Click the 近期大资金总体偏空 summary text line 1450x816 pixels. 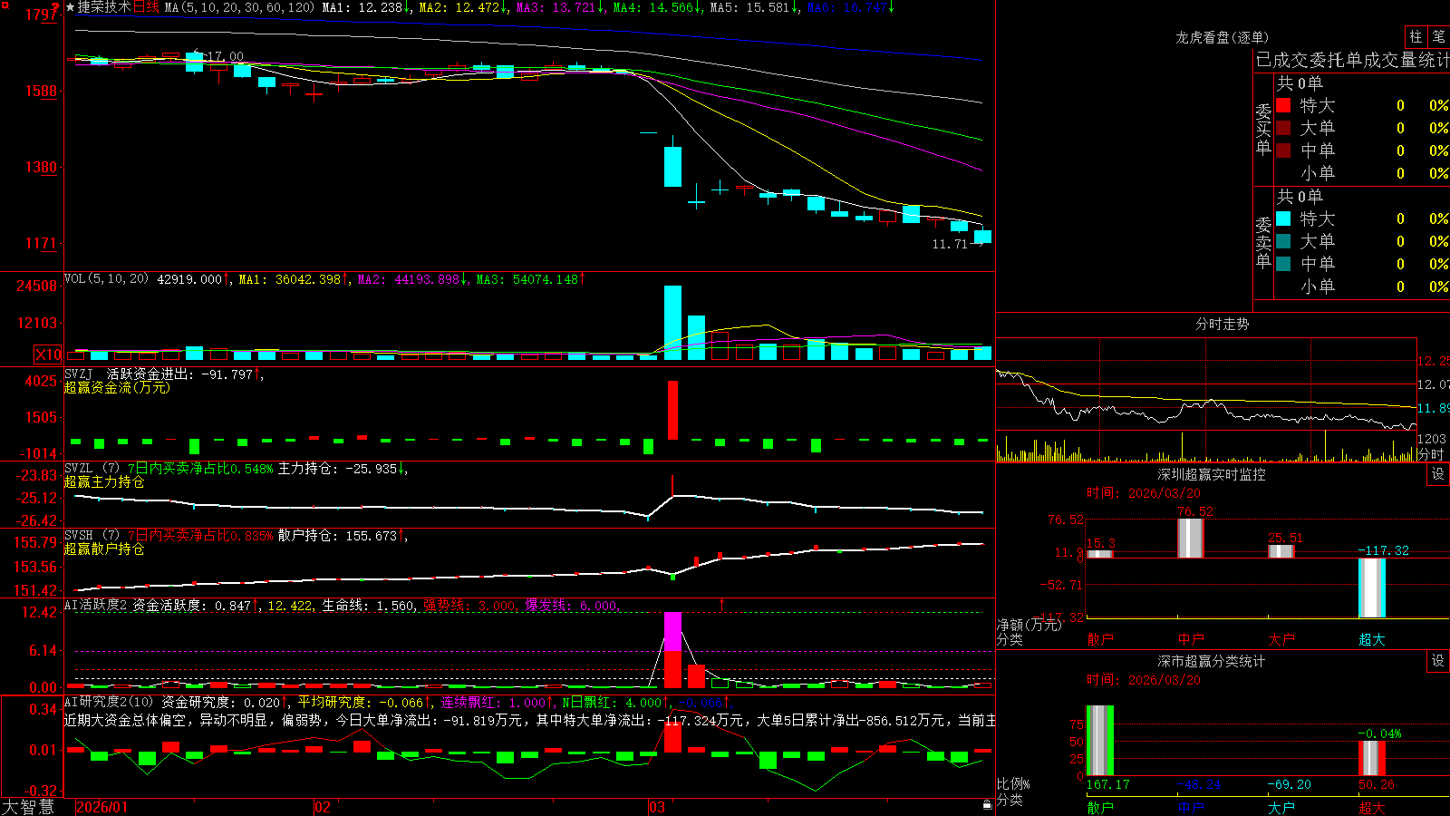[530, 720]
